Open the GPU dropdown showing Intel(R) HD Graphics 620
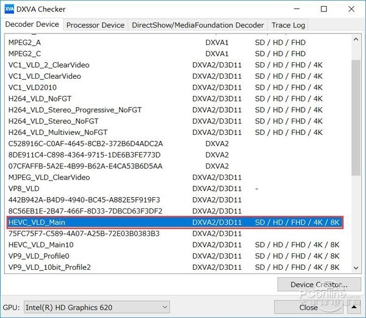Screen dimensions: 366x318 click(96, 307)
